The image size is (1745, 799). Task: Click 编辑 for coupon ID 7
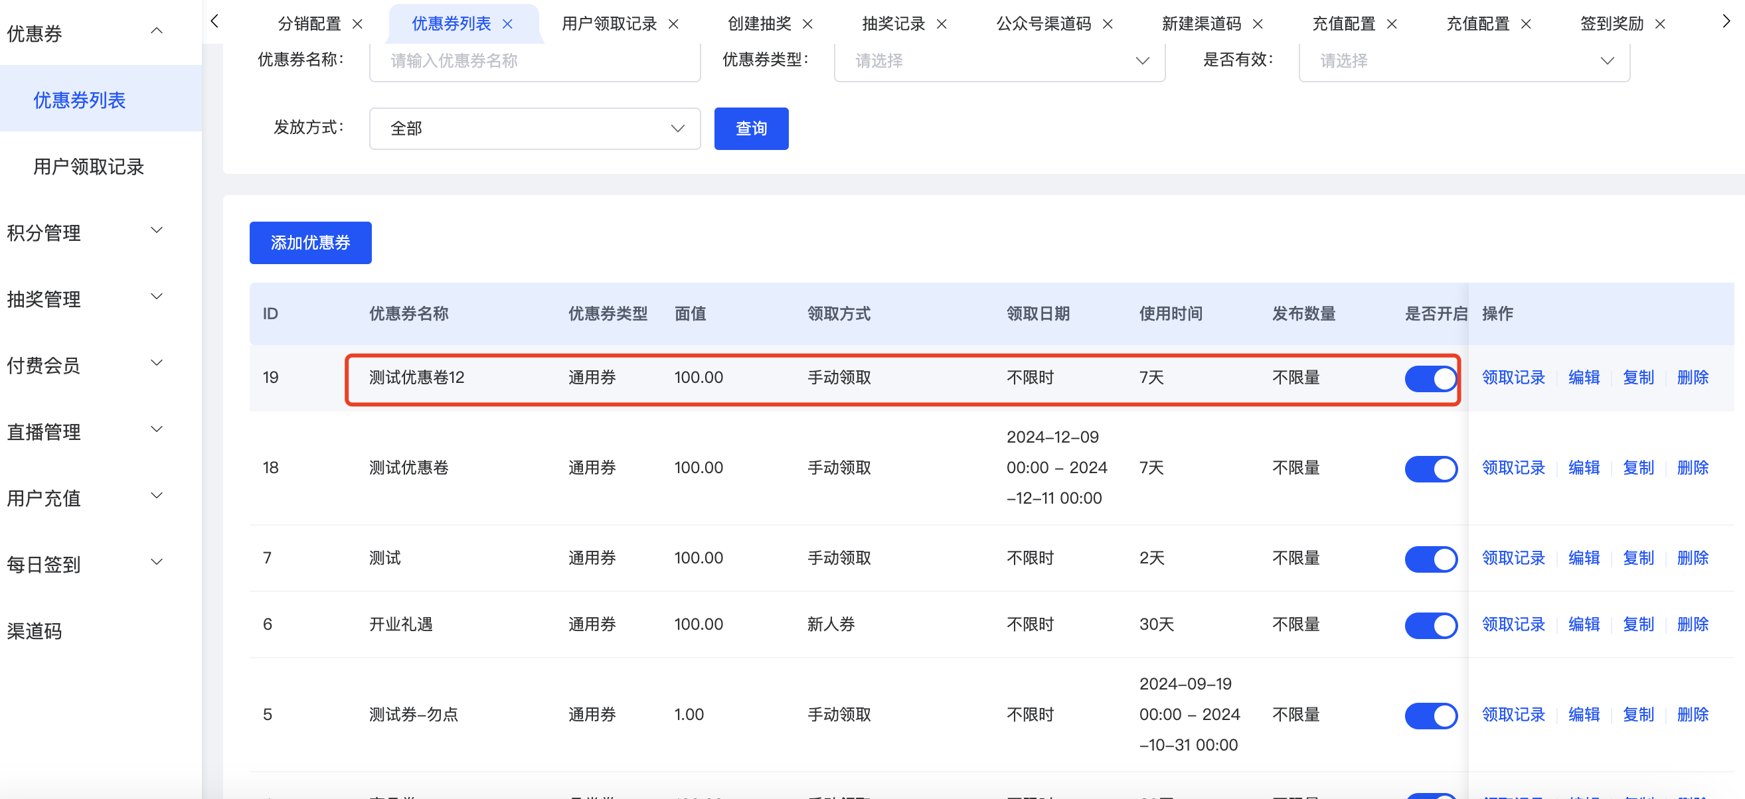click(1584, 557)
